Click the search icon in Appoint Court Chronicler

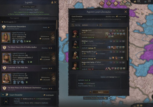73,25
